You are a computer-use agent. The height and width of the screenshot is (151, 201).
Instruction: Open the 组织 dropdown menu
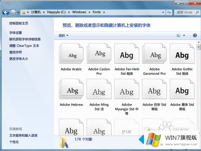click(63, 36)
